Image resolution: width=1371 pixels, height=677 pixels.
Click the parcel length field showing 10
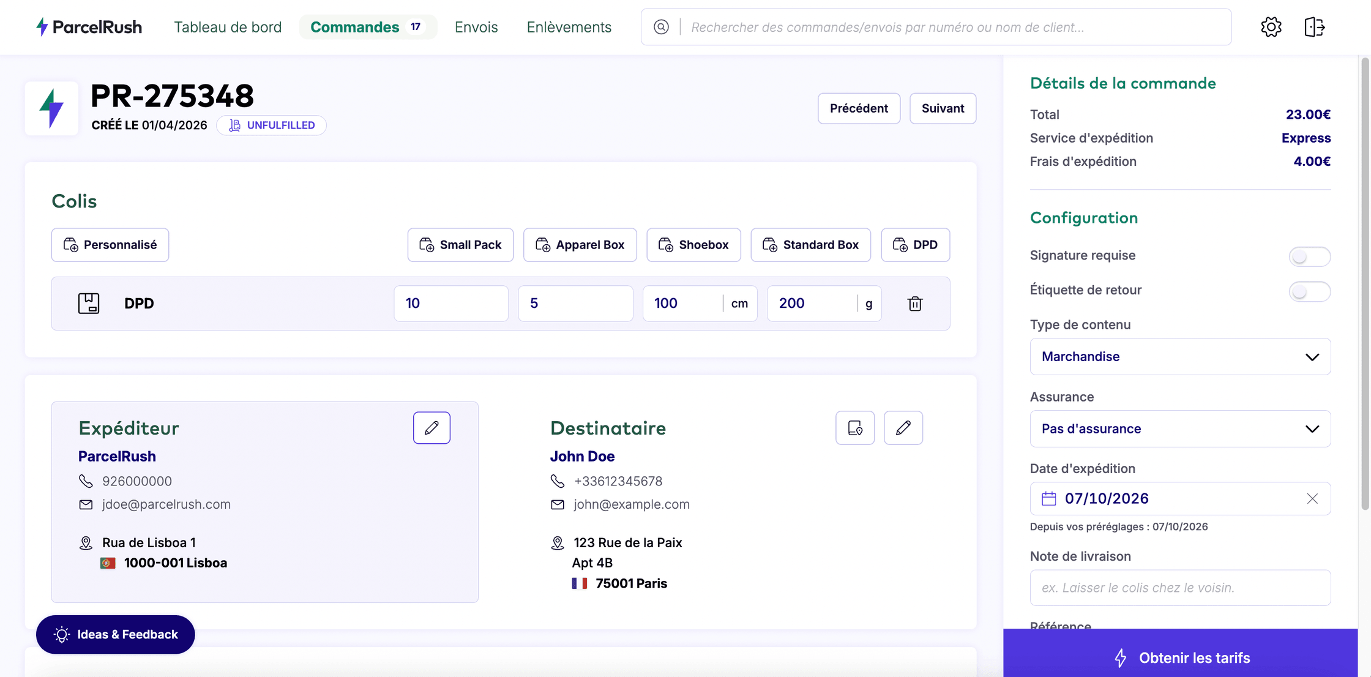[x=451, y=304]
